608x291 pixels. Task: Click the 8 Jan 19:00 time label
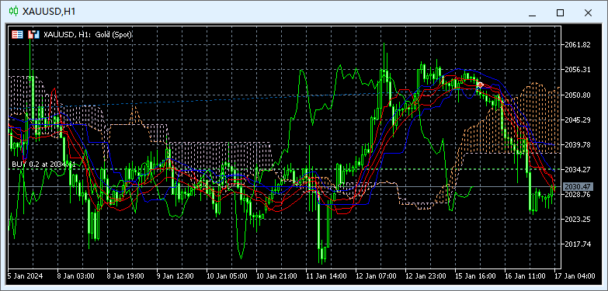coord(126,276)
